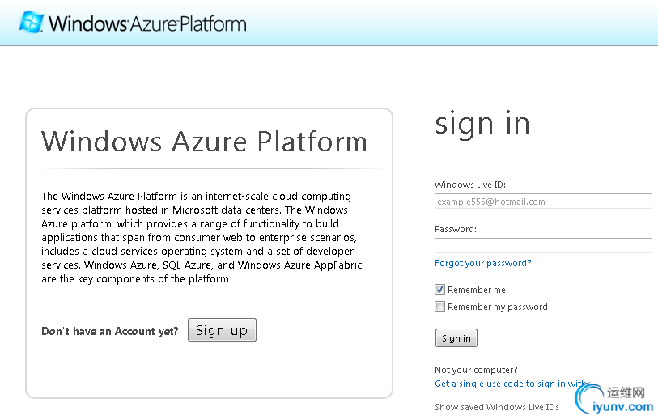658x420 pixels.
Task: Enable the Remember my password checkbox
Action: tap(440, 307)
